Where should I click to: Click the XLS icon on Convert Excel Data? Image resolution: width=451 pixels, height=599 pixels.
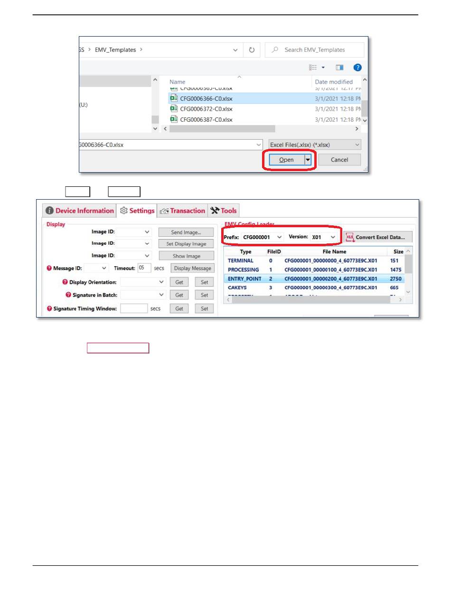(350, 237)
